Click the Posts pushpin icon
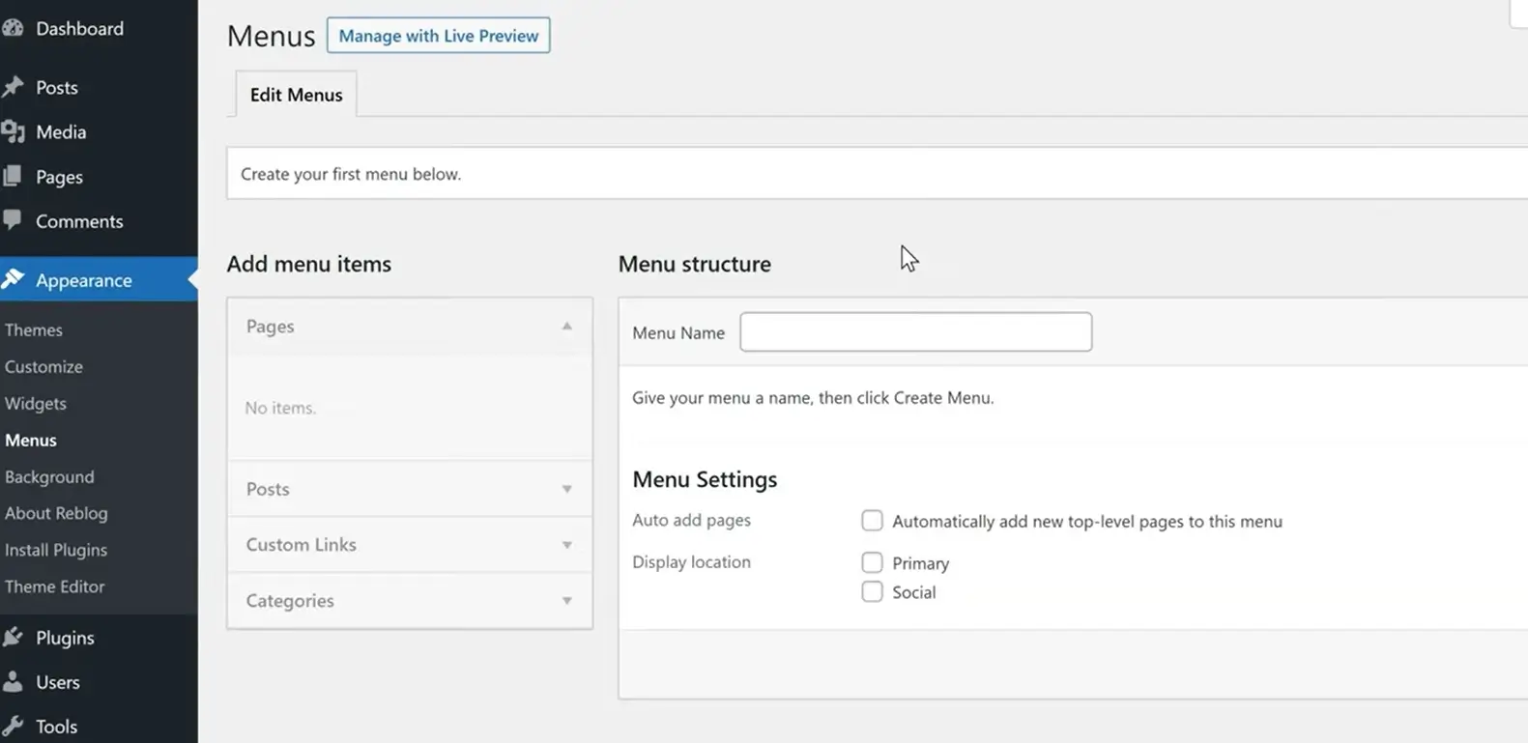This screenshot has width=1528, height=743. (13, 87)
